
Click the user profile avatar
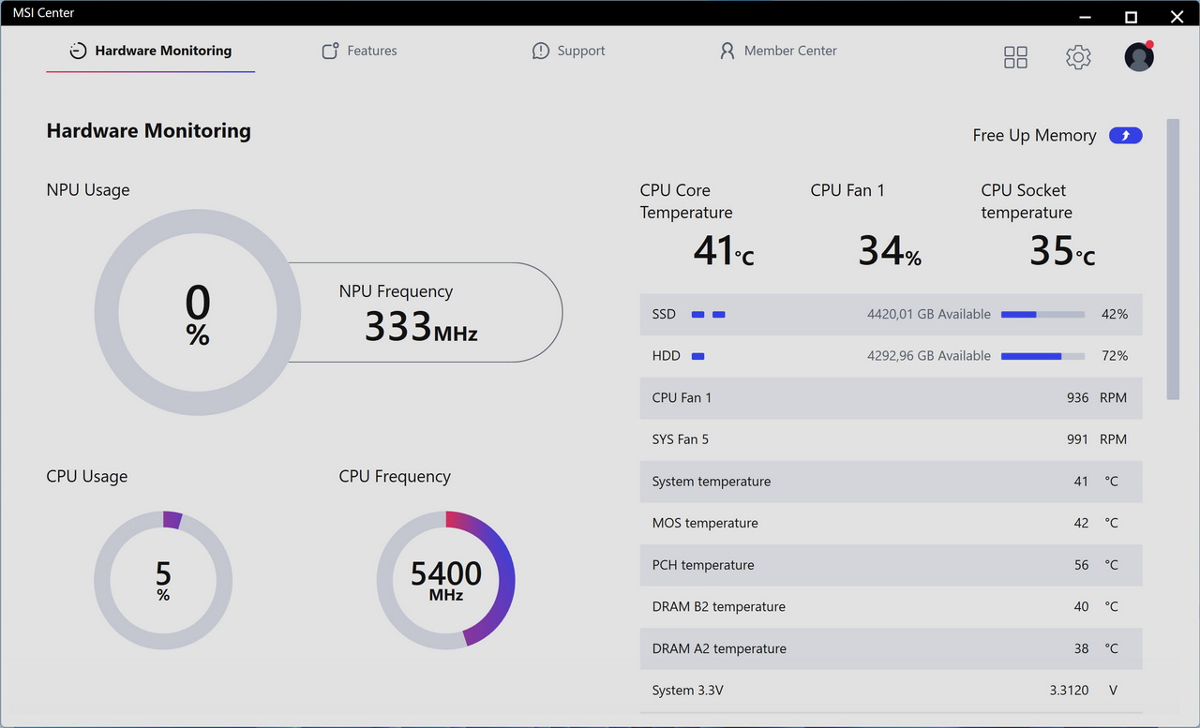click(1139, 57)
